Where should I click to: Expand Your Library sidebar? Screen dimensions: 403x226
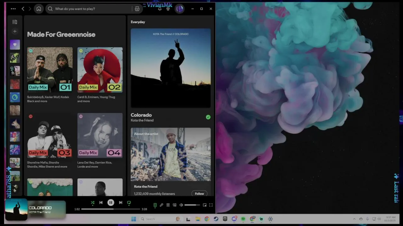pyautogui.click(x=15, y=22)
